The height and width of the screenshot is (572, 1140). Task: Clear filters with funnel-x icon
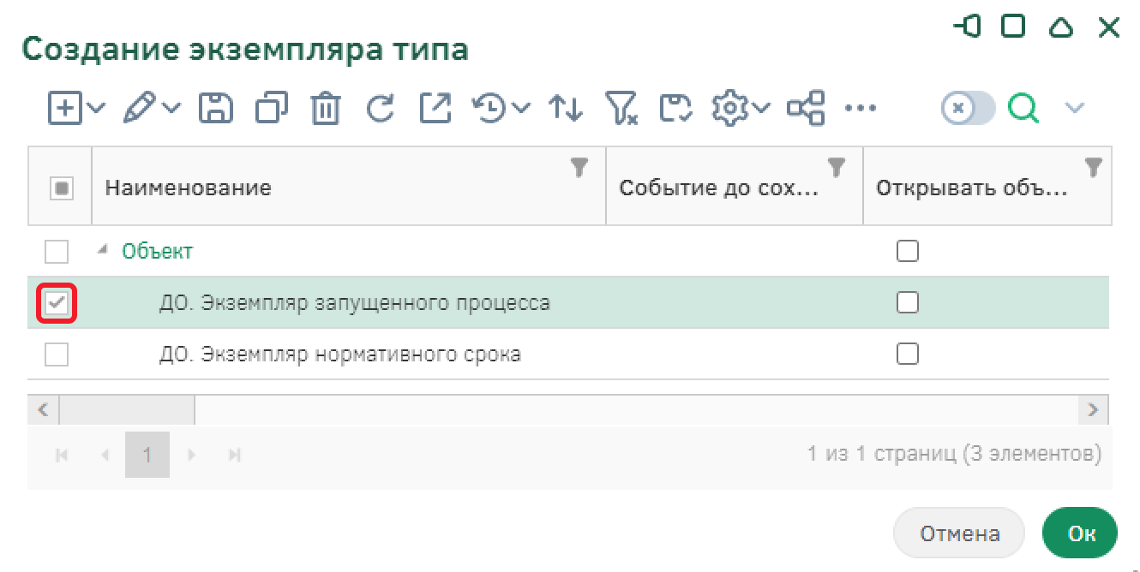[621, 109]
